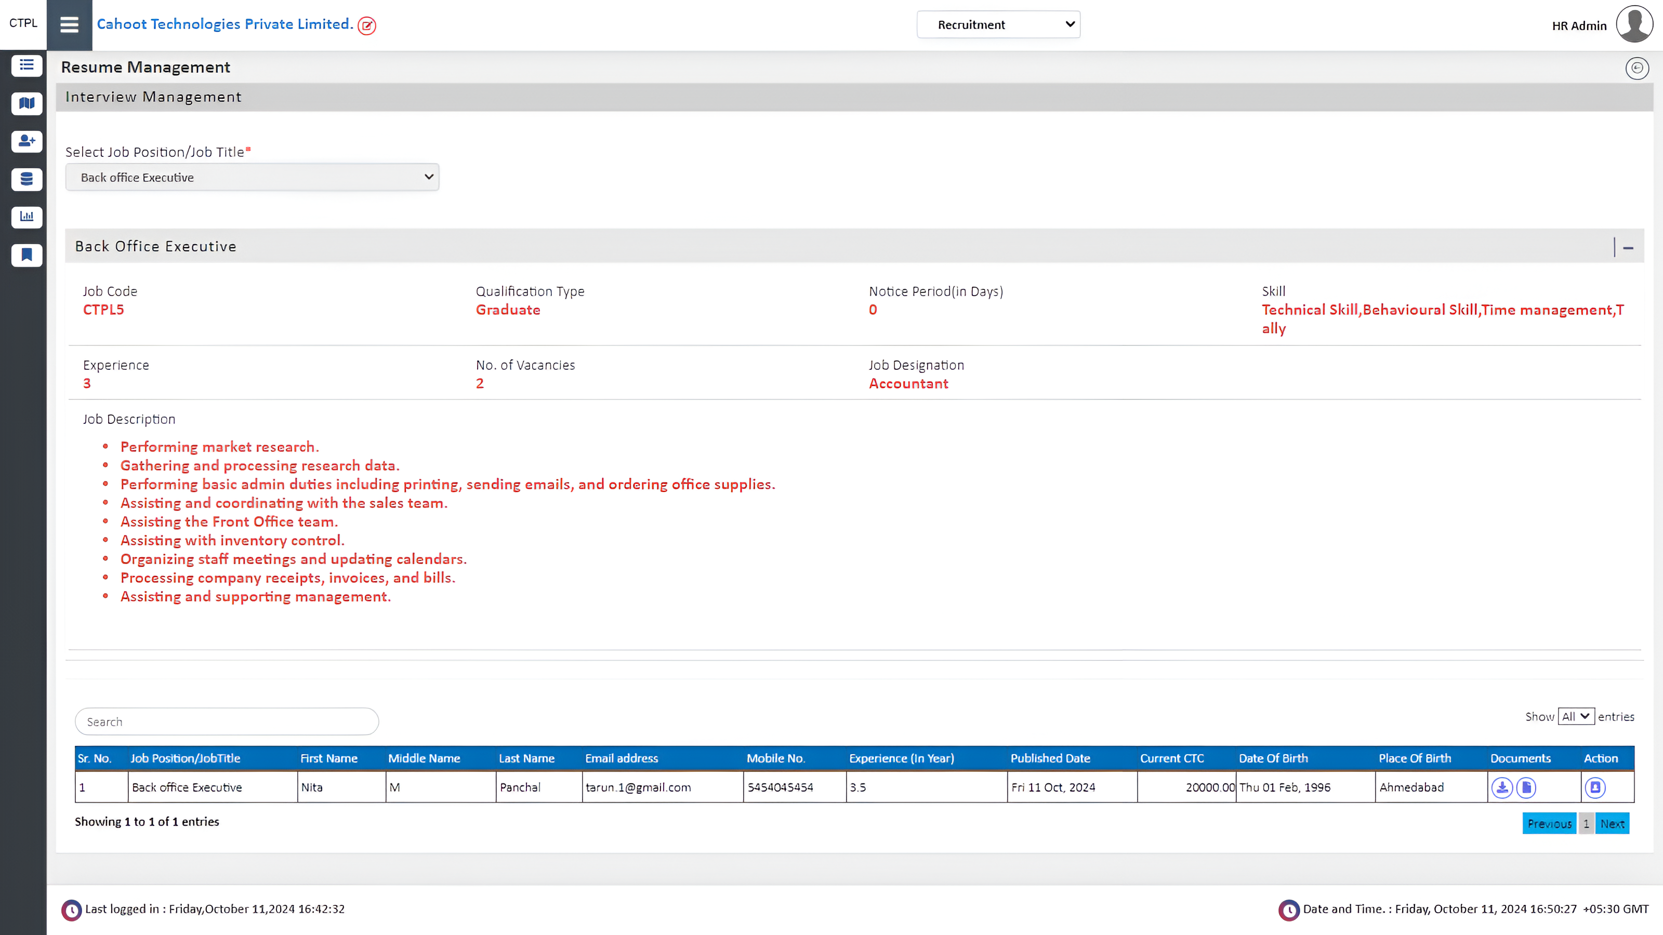Click Job Designation value Accountant

point(908,383)
